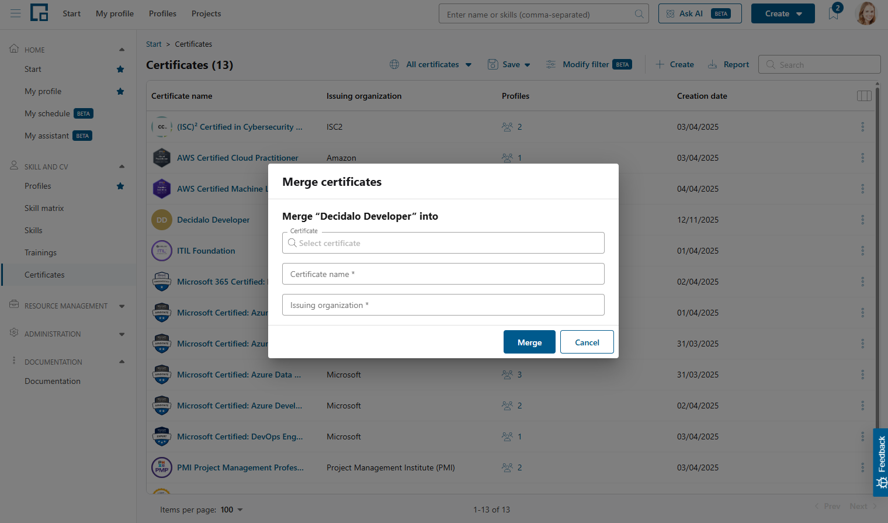Open Skill matrix in the sidebar

coord(44,209)
